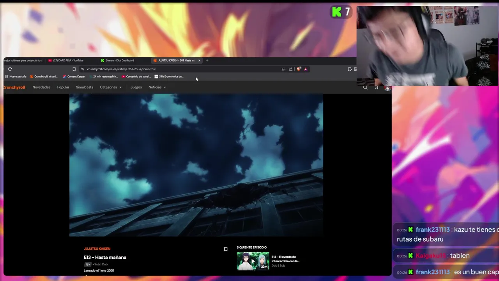Image resolution: width=499 pixels, height=281 pixels.
Task: Open Crunchyroll account avatar menu
Action: [387, 88]
